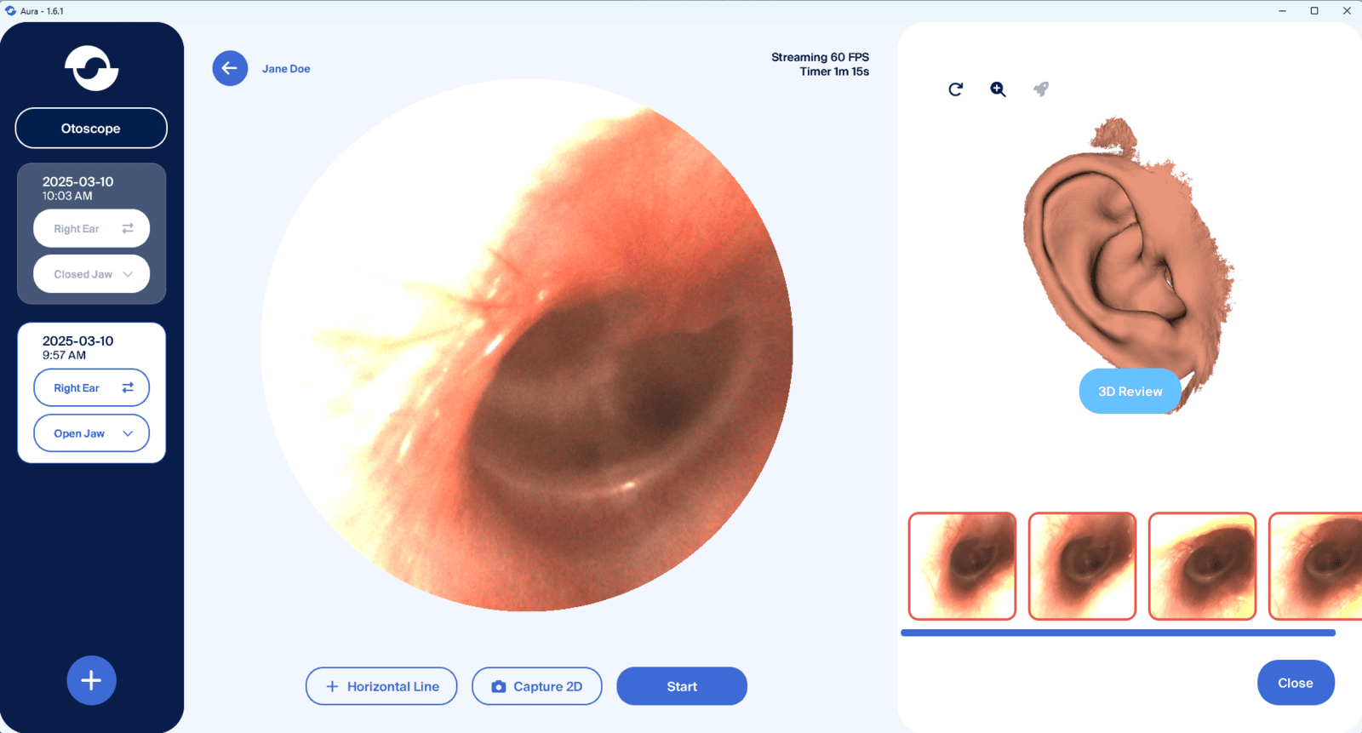Select the third ear capture thumbnail
This screenshot has height=733, width=1362.
coord(1202,566)
